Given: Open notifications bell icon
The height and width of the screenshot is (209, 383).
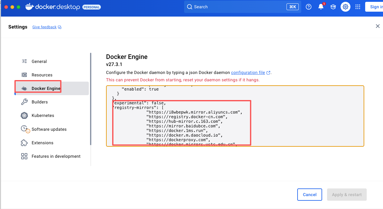Looking at the screenshot, I should (x=321, y=7).
